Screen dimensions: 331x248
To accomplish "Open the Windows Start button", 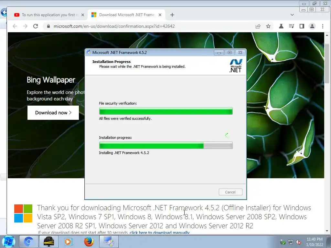I will point(8,242).
